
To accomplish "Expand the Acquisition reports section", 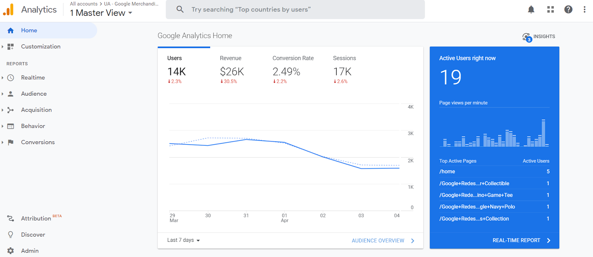I will tap(3, 110).
